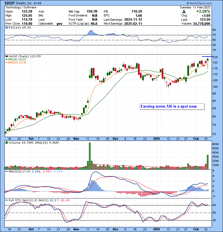Image resolution: width=223 pixels, height=232 pixels.
Task: Select the stochastic %D value 81.49
Action: 65,200
